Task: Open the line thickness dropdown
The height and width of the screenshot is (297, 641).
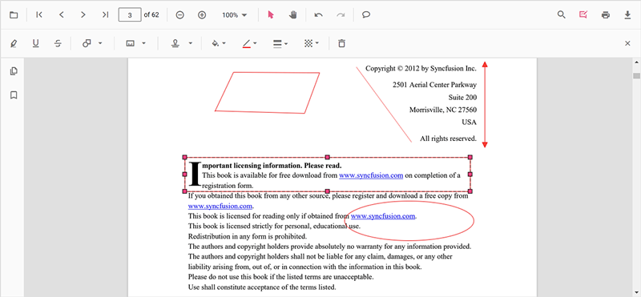Action: pos(280,44)
